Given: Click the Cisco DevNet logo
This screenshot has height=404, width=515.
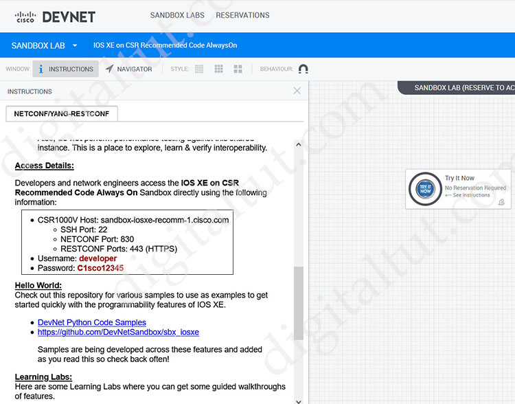Looking at the screenshot, I should coord(55,16).
